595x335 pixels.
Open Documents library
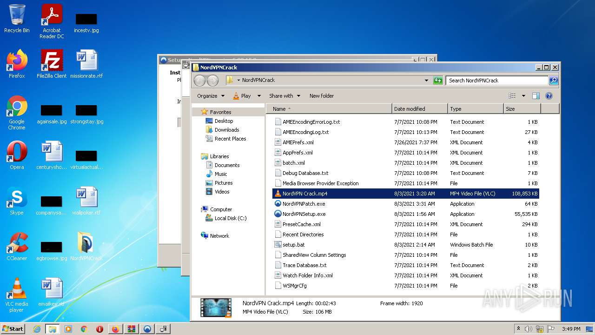click(227, 165)
